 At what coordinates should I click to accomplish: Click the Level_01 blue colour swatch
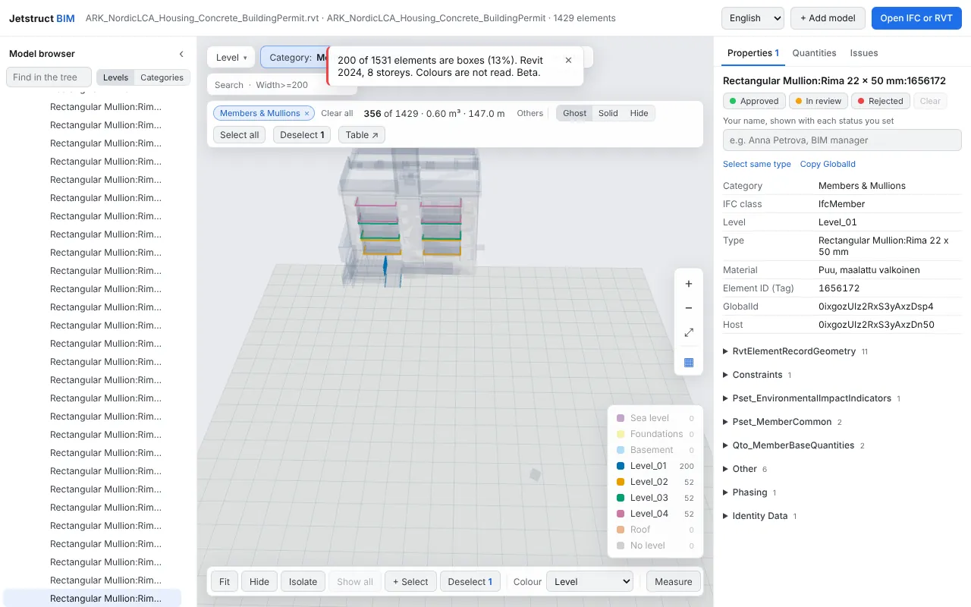coord(621,466)
